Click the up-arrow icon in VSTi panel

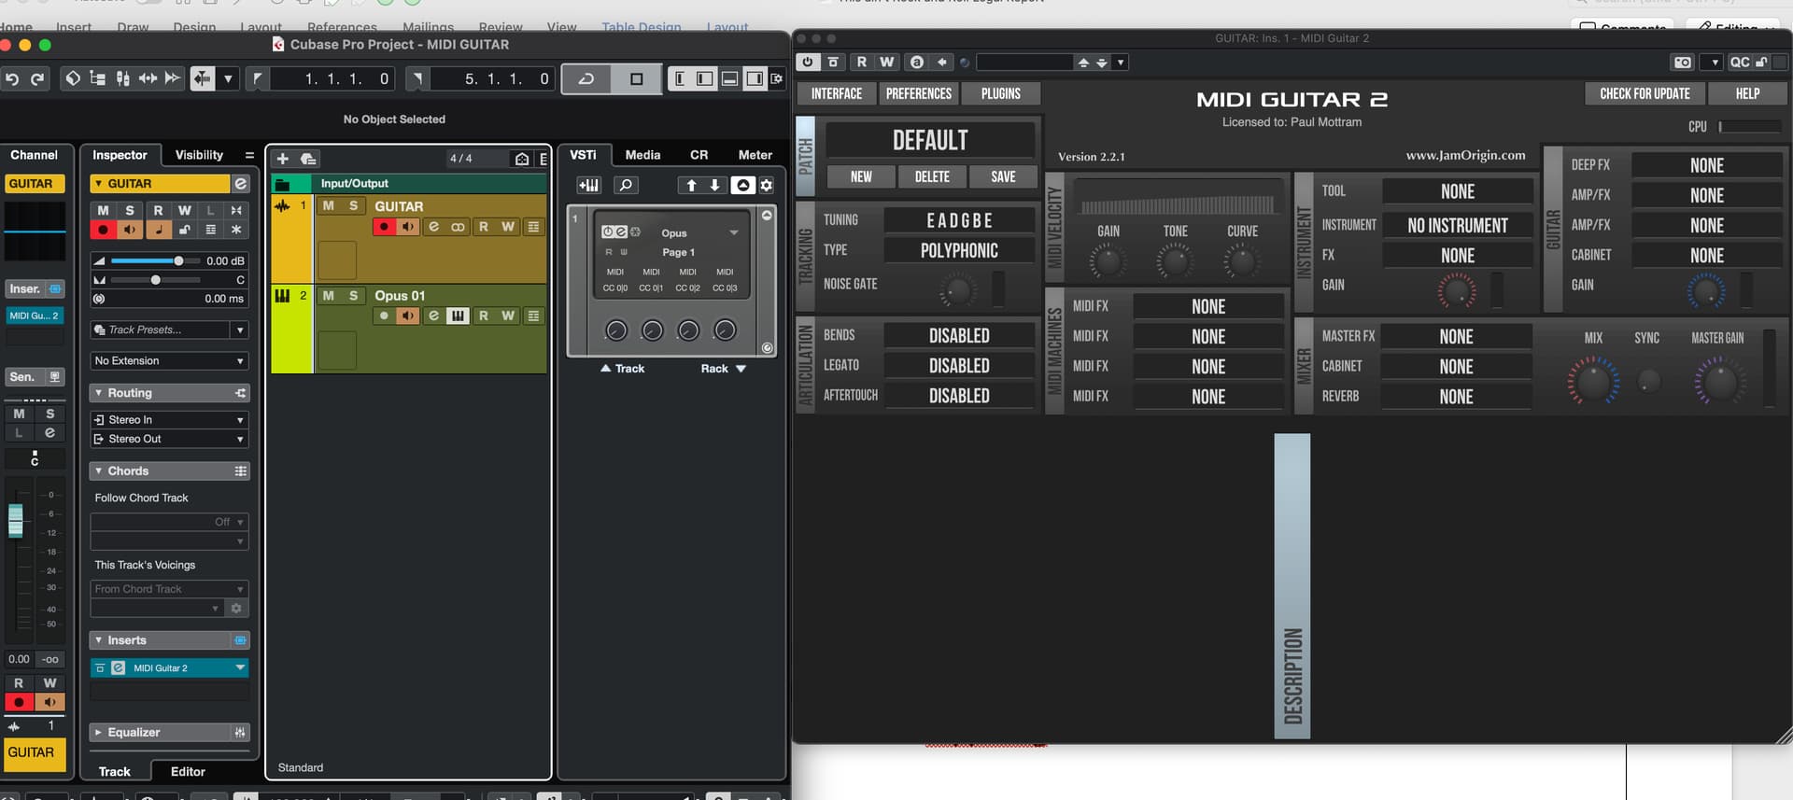click(x=691, y=185)
